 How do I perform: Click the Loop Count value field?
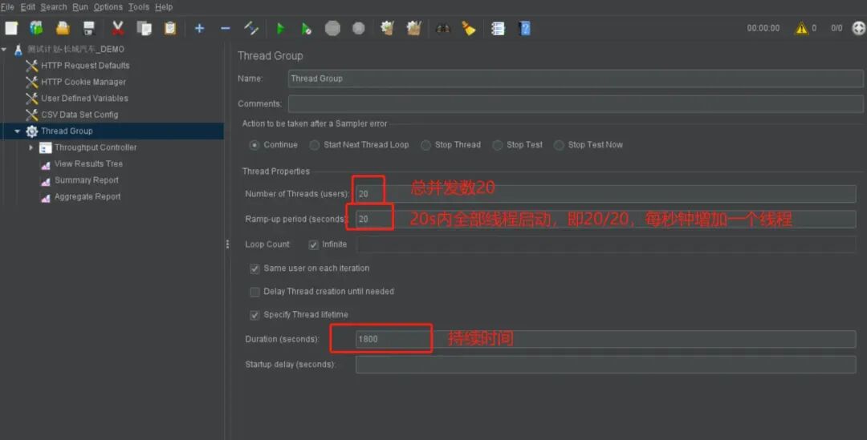click(x=605, y=244)
